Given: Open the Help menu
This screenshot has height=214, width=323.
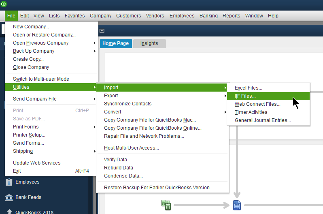Looking at the screenshot, I should click(x=273, y=16).
